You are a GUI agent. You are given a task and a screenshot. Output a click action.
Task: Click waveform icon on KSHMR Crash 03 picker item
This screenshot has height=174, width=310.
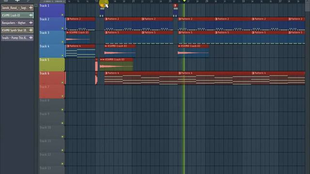(x=31, y=15)
